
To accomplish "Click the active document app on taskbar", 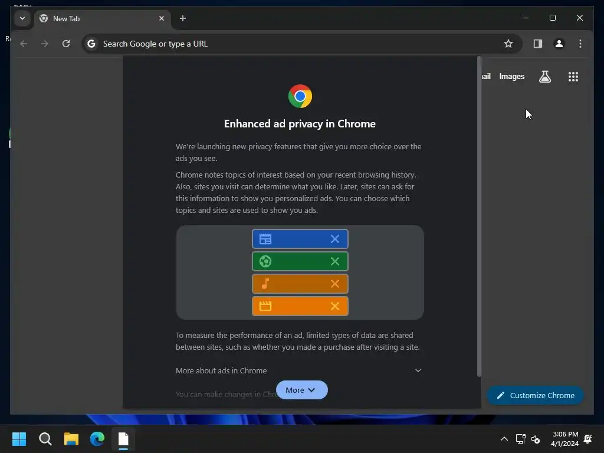I will [x=123, y=439].
